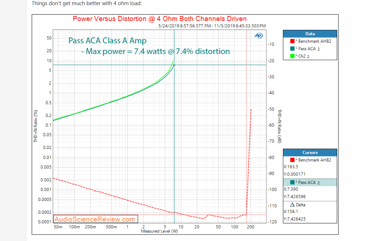Click the 'X:7.390' cursor value
Screen dimensions: 366x241
tap(291, 189)
